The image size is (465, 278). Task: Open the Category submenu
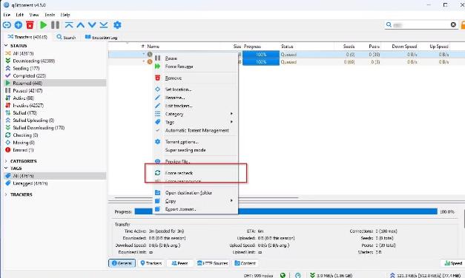point(196,114)
